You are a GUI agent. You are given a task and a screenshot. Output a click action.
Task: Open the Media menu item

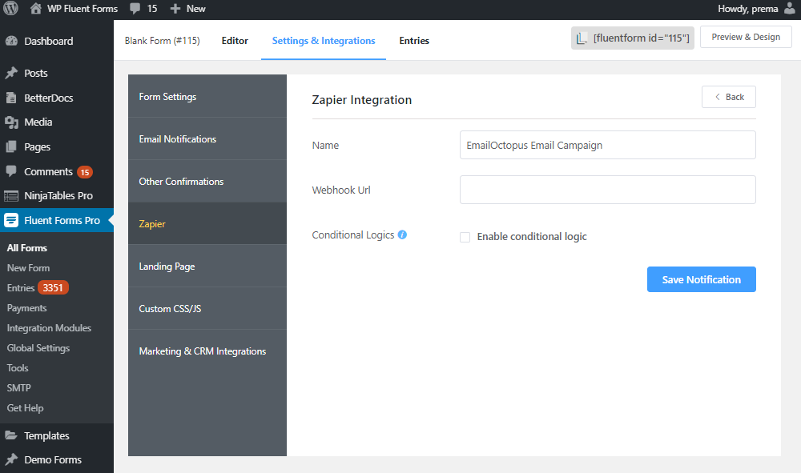click(38, 122)
